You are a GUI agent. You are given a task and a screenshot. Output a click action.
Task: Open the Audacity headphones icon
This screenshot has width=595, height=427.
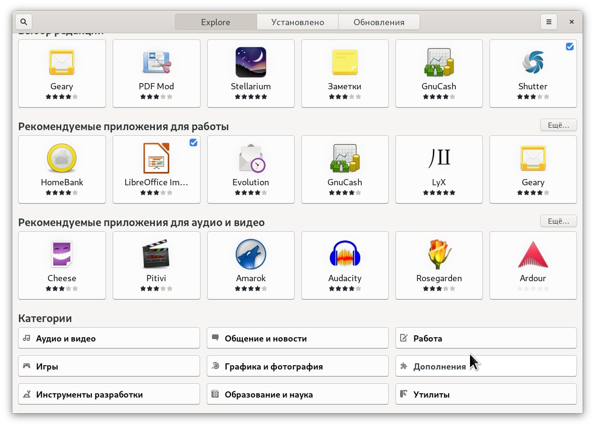[345, 254]
